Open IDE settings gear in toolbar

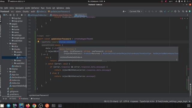(187, 11)
